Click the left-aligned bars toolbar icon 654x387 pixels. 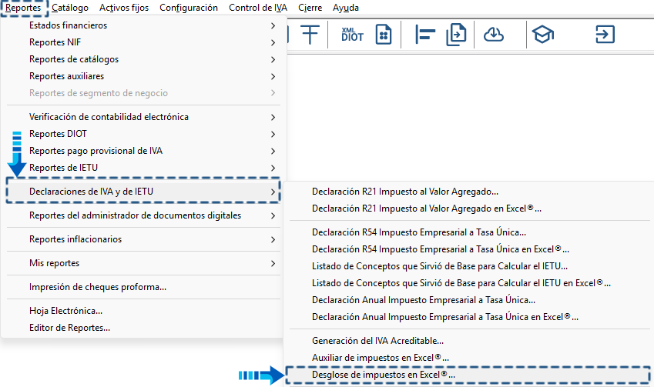tap(425, 35)
